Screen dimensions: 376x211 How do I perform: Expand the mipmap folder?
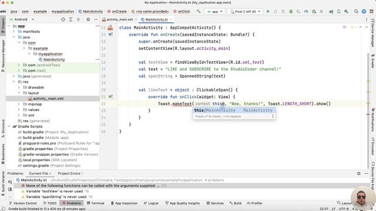pos(19,104)
